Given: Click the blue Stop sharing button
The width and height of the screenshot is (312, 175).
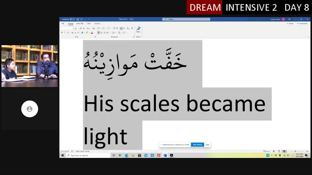Looking at the screenshot, I should tap(197, 145).
